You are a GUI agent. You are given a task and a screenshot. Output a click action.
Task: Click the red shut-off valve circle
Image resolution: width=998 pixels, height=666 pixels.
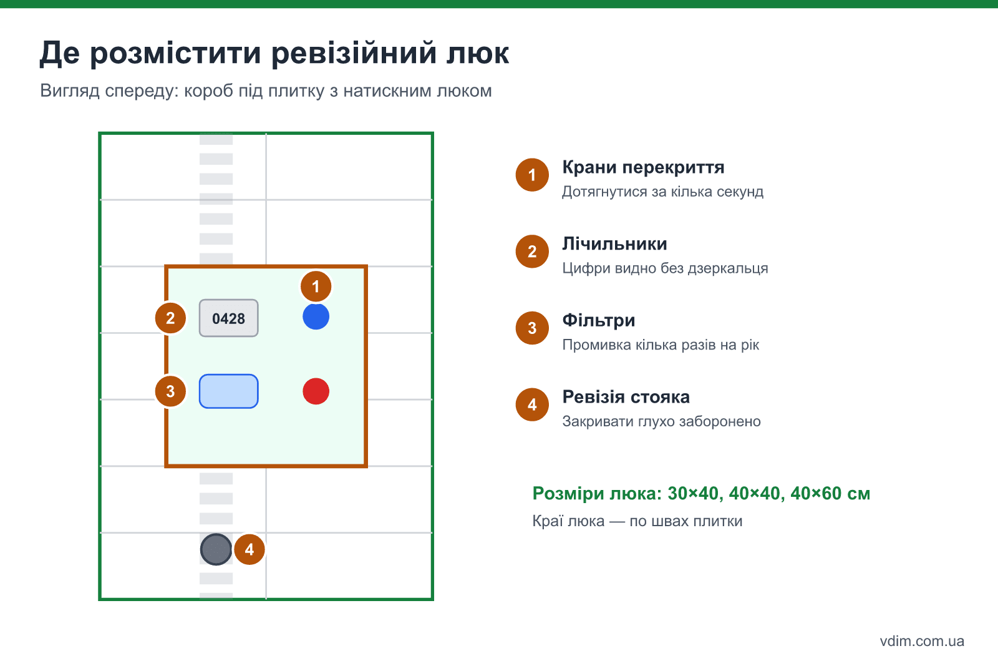(316, 391)
